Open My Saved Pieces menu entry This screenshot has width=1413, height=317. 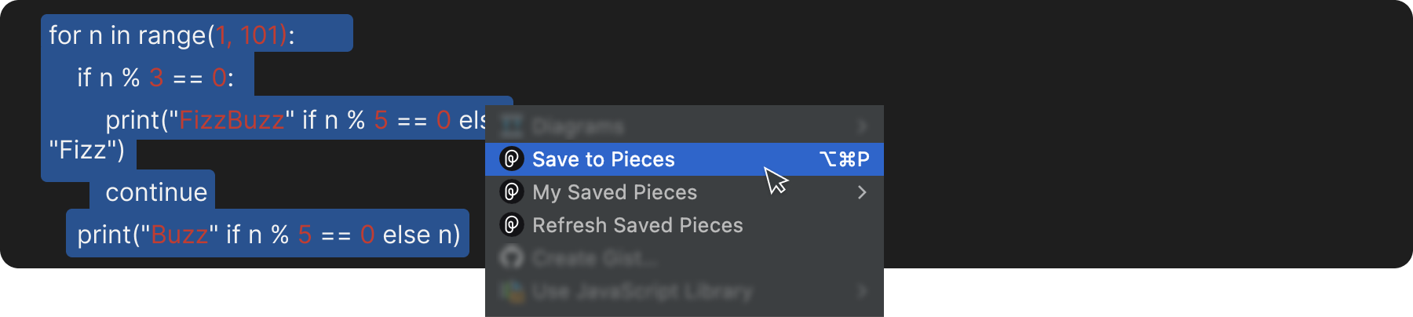(615, 192)
